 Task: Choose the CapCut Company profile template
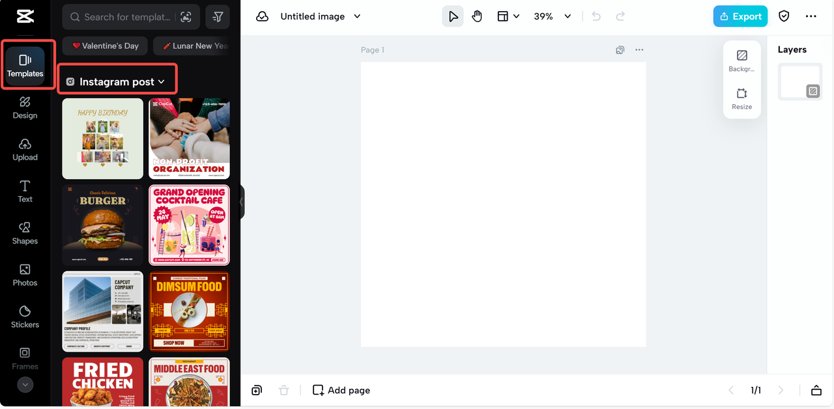(102, 311)
